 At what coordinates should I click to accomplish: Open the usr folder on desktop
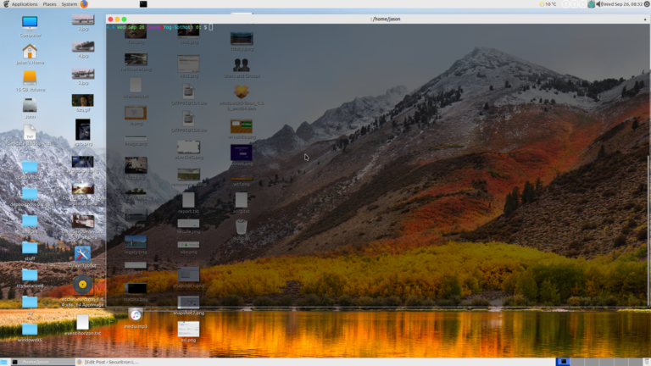(x=30, y=302)
